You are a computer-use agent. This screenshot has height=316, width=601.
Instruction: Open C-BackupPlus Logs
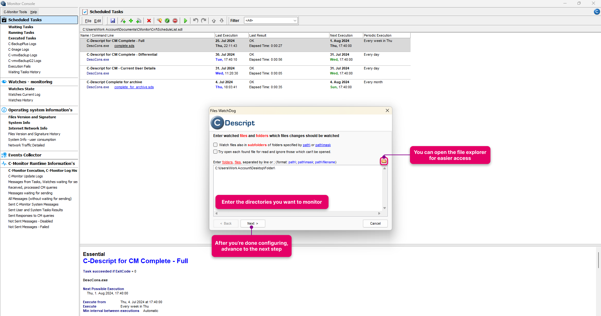click(x=22, y=44)
